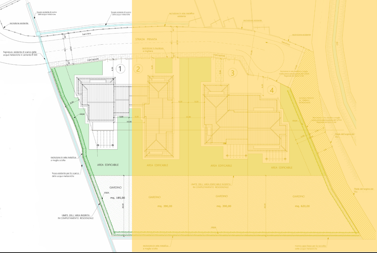Click the circled number 3 lot marker
The width and height of the screenshot is (377, 253).
(x=232, y=73)
